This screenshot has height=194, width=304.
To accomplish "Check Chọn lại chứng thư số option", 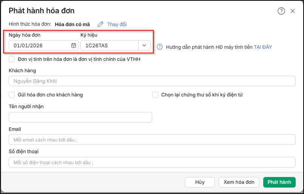I will click(155, 95).
